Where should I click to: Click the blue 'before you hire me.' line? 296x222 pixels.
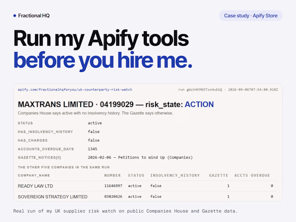(103, 61)
